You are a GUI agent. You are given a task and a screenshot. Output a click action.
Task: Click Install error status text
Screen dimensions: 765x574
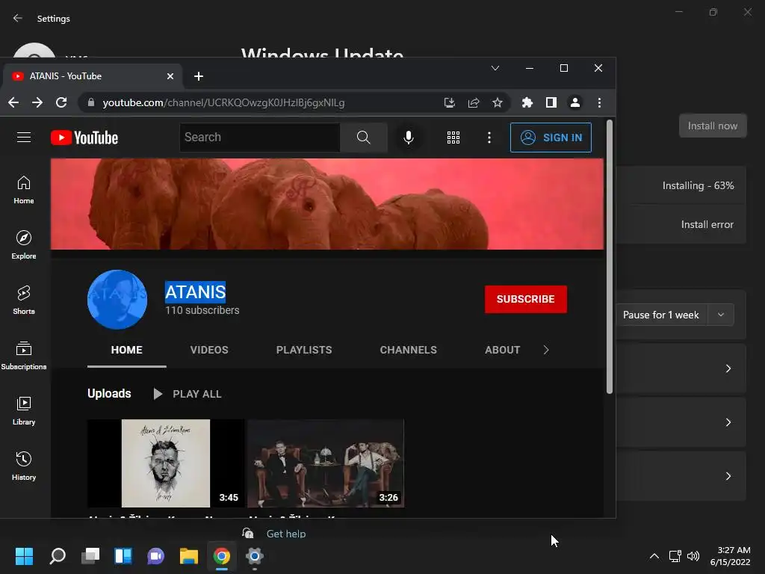click(707, 224)
